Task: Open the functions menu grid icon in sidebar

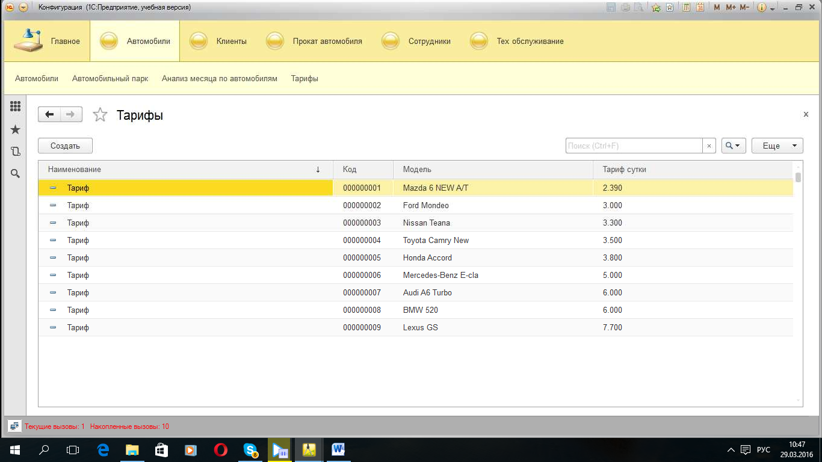Action: tap(16, 106)
